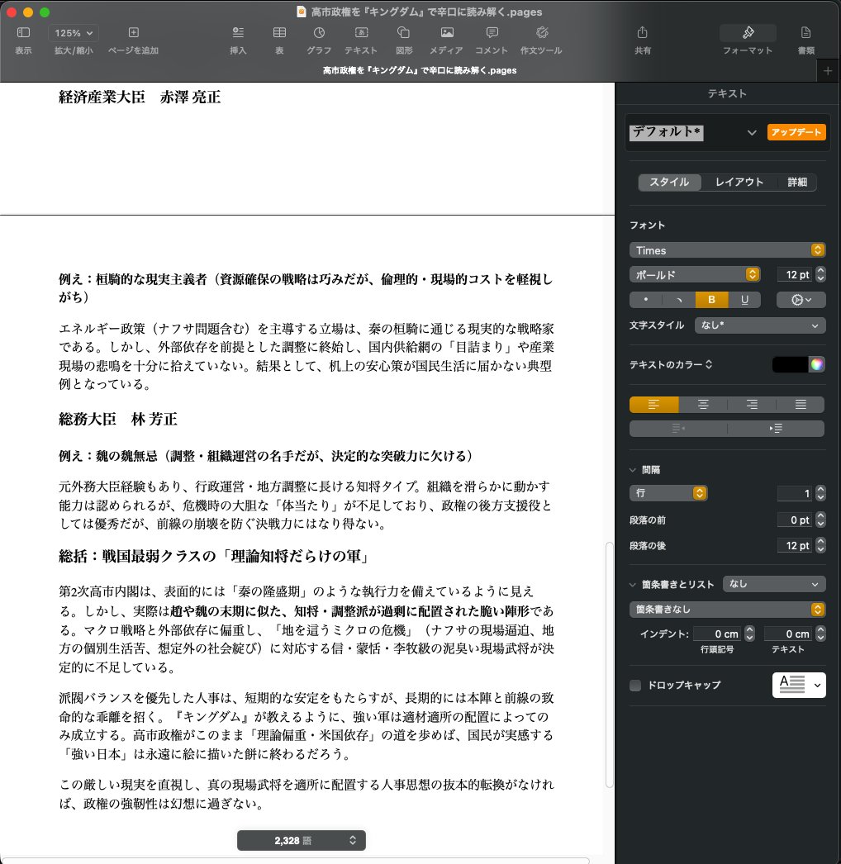
Task: Open the Writing Tools (作文ツール) icon
Action: point(542,32)
